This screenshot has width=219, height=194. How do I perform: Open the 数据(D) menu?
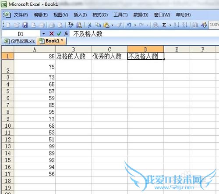141,15
